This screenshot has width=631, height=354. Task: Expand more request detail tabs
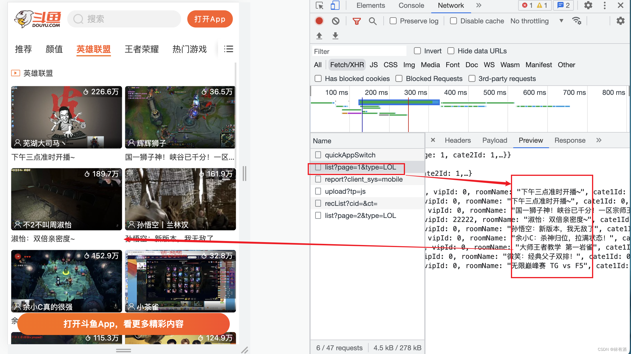click(599, 140)
